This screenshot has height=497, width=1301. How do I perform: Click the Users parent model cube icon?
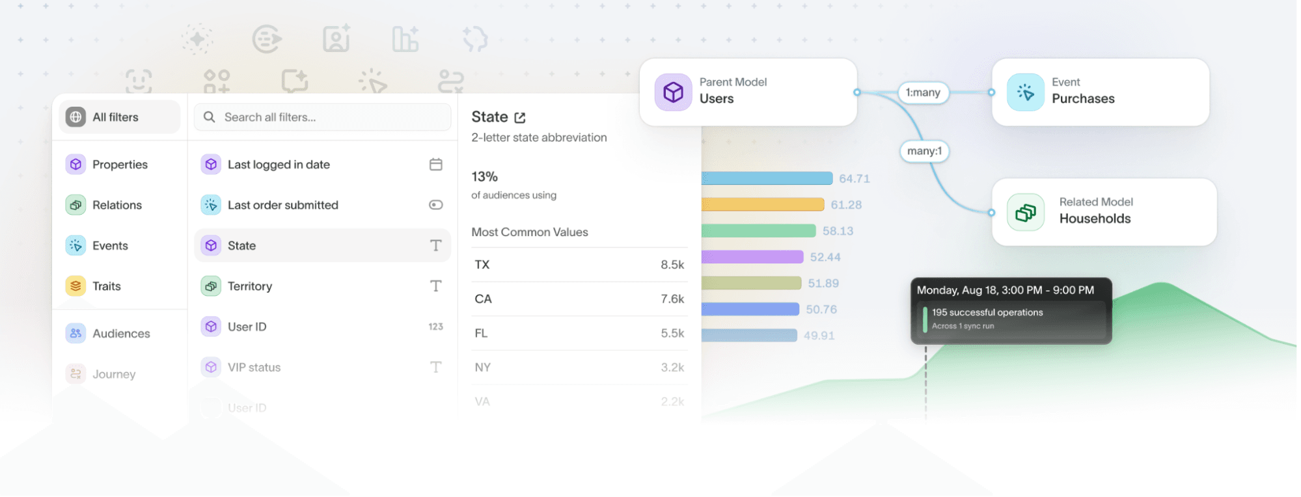click(x=673, y=92)
